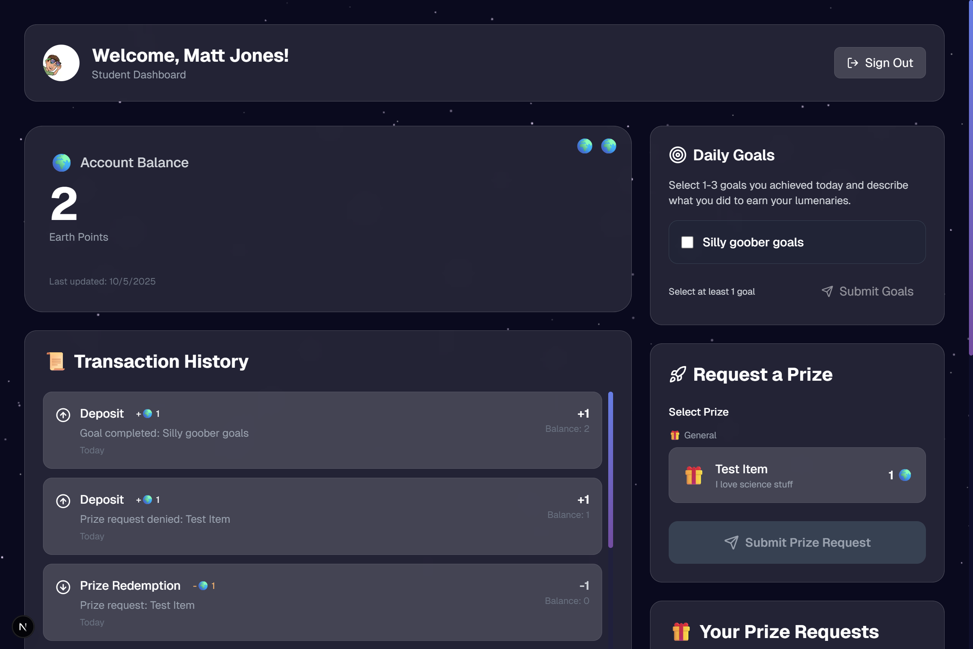Click the paper plane icon beside Submit Goals
Viewport: 973px width, 649px height.
coord(827,291)
